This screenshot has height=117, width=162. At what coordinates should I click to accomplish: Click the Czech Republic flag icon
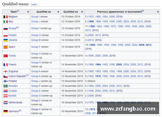tap(6, 76)
